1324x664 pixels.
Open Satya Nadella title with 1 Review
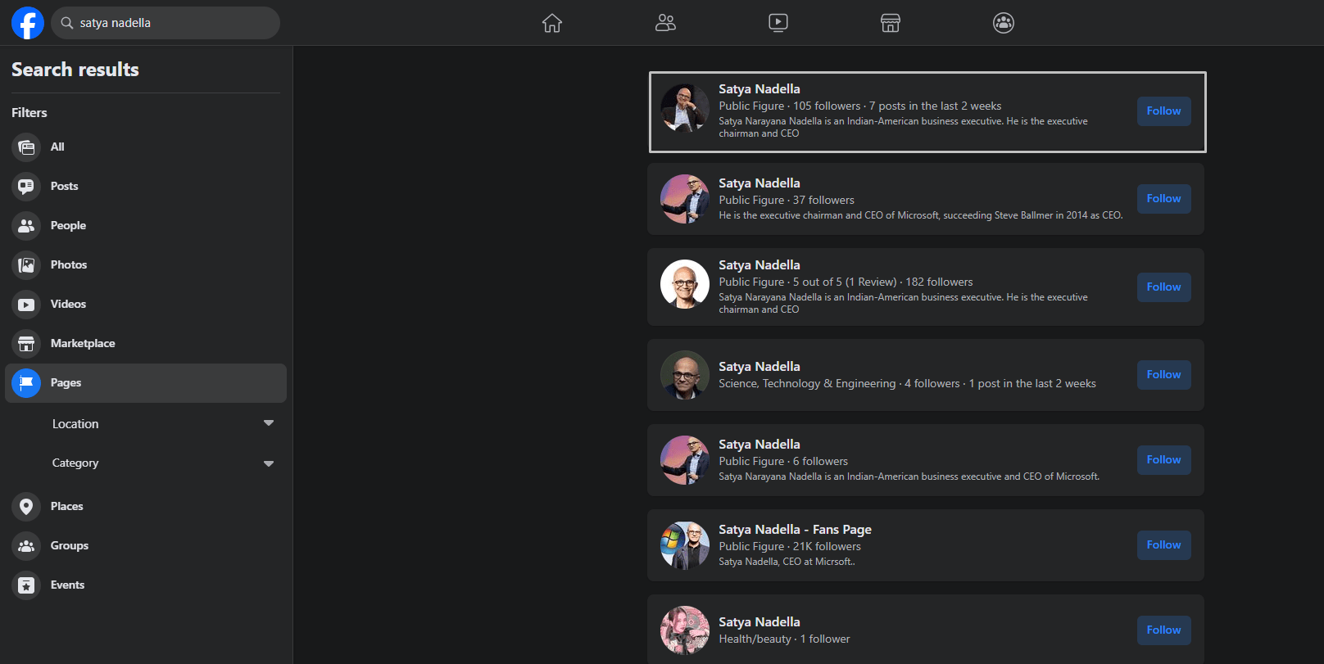pyautogui.click(x=759, y=265)
